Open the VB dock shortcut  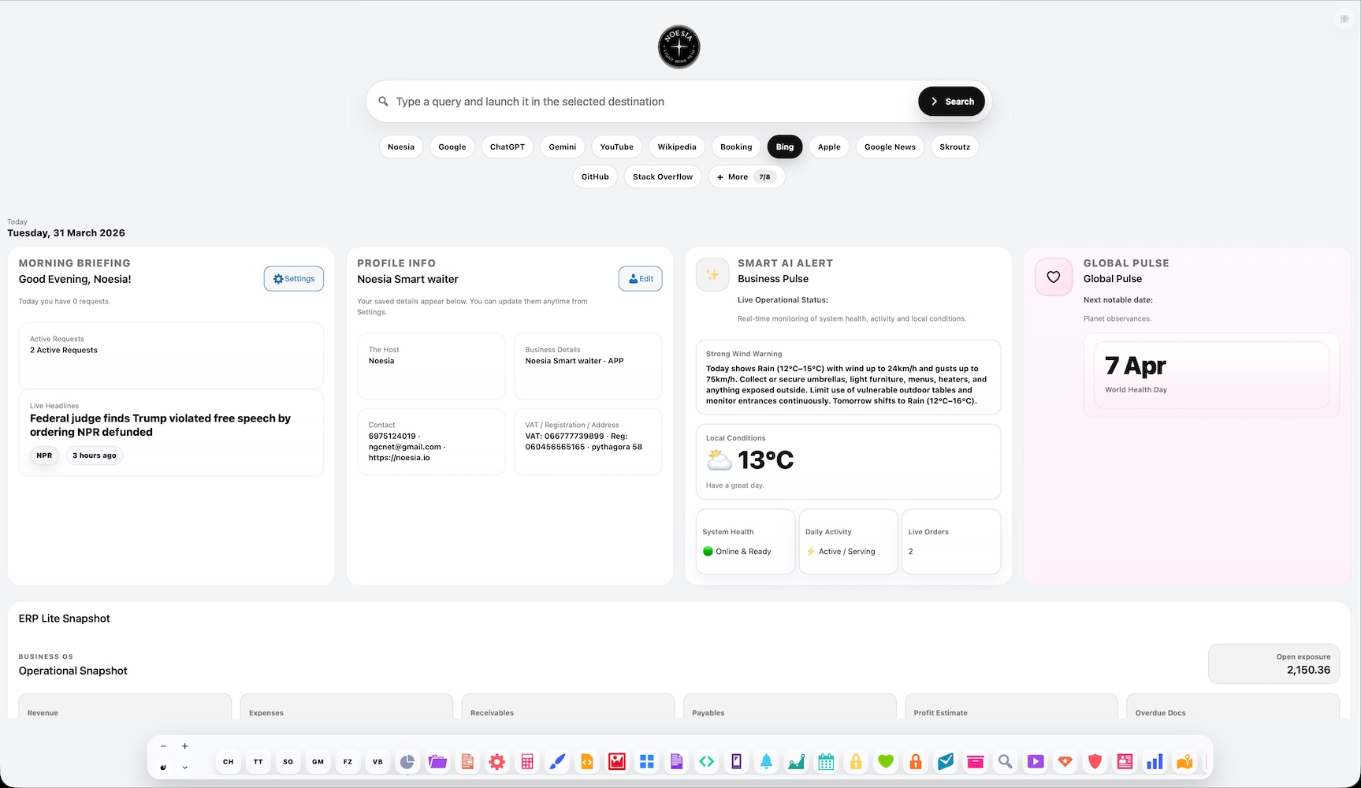click(x=377, y=762)
